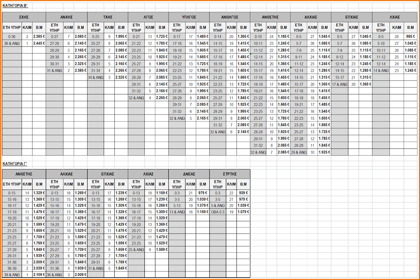Select the 0-17 service-years cell
Image resolution: width=420 pixels, height=280 pixels.
pyautogui.click(x=177, y=36)
